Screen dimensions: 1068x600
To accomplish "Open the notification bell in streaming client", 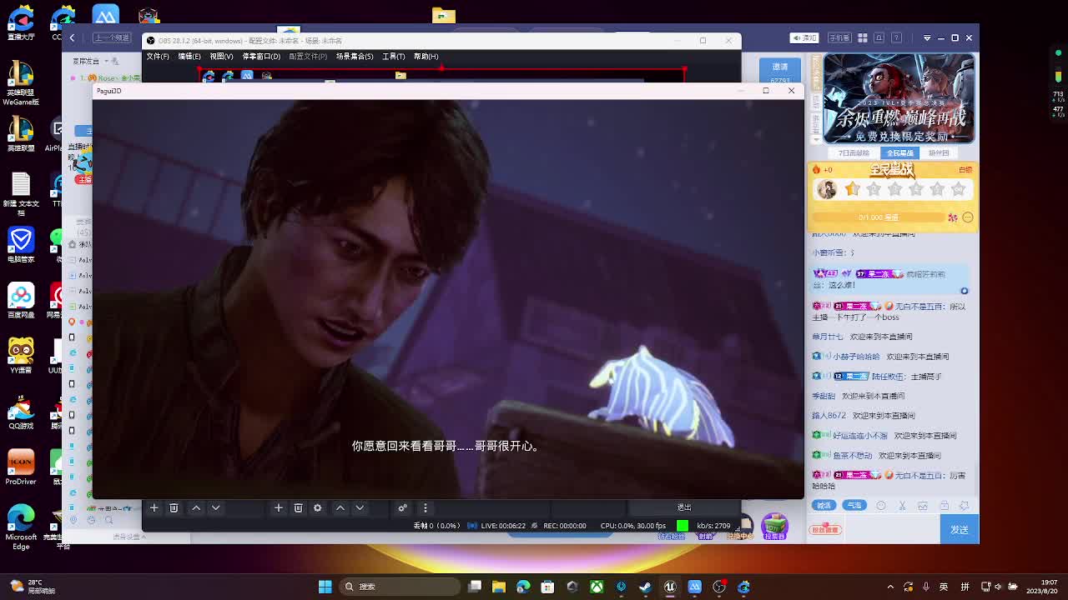I will [x=879, y=37].
